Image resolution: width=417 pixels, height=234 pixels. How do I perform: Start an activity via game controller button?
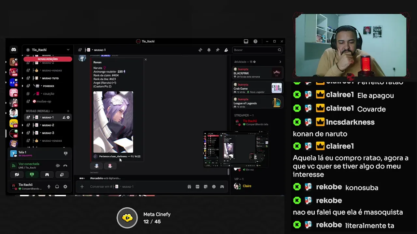[x=47, y=175]
